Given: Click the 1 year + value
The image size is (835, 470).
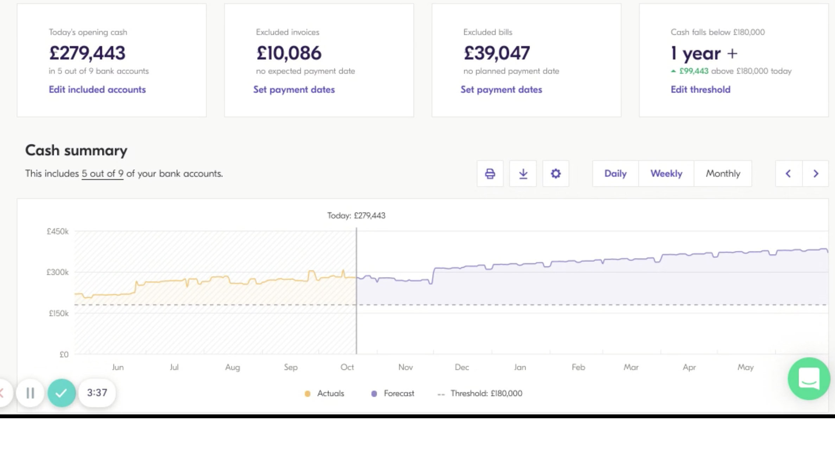Looking at the screenshot, I should pyautogui.click(x=704, y=54).
